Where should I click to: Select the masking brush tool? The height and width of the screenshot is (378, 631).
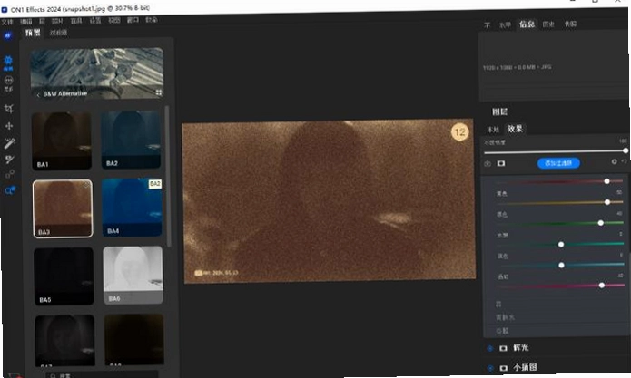10,159
